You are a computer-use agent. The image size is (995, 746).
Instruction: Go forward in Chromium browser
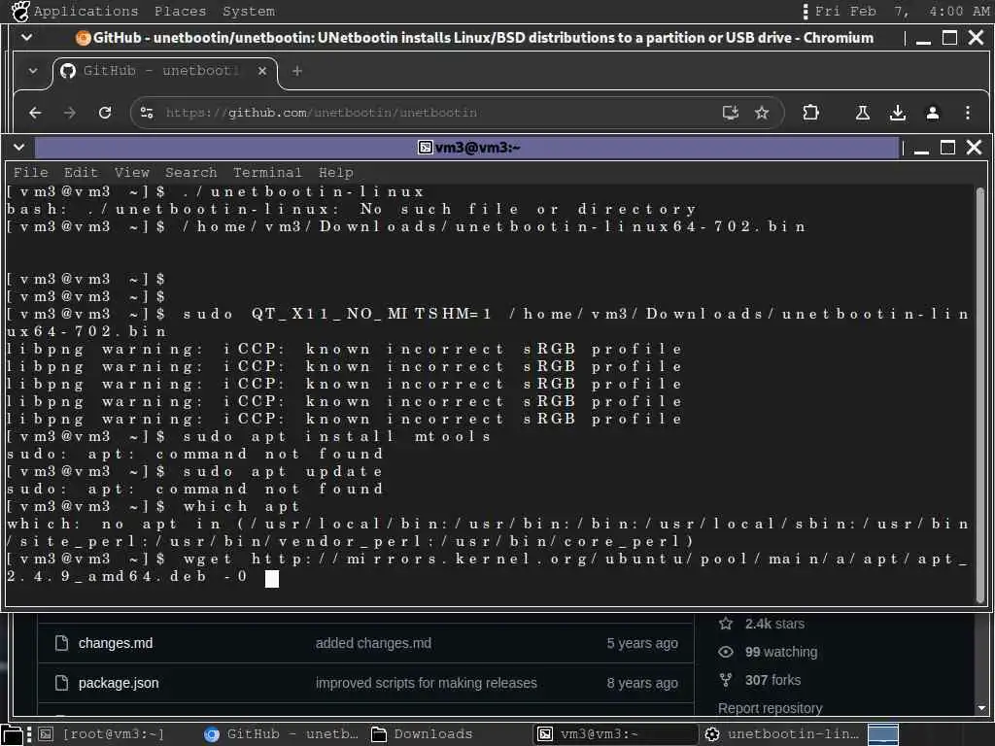[70, 113]
